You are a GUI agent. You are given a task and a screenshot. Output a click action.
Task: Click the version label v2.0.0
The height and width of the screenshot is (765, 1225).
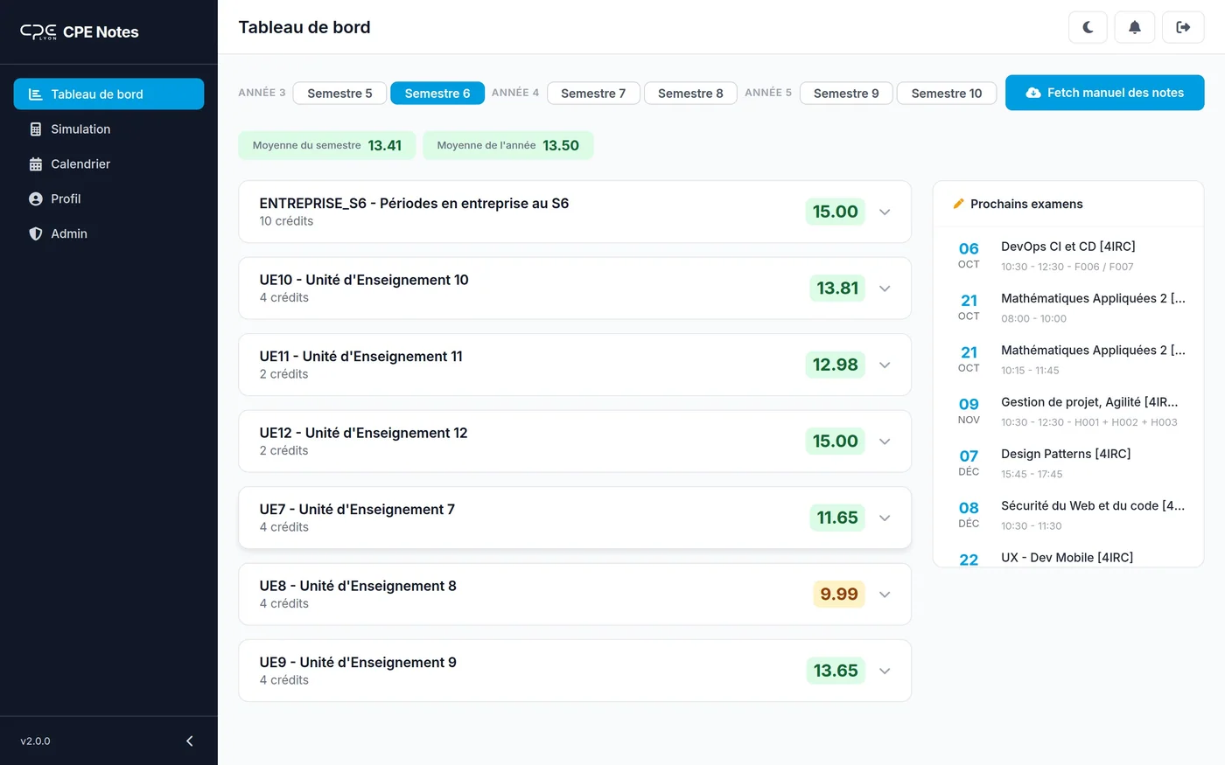(36, 741)
